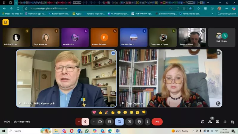The image size is (238, 134).
Task: Send the thinking face reaction
Action: tap(137, 113)
